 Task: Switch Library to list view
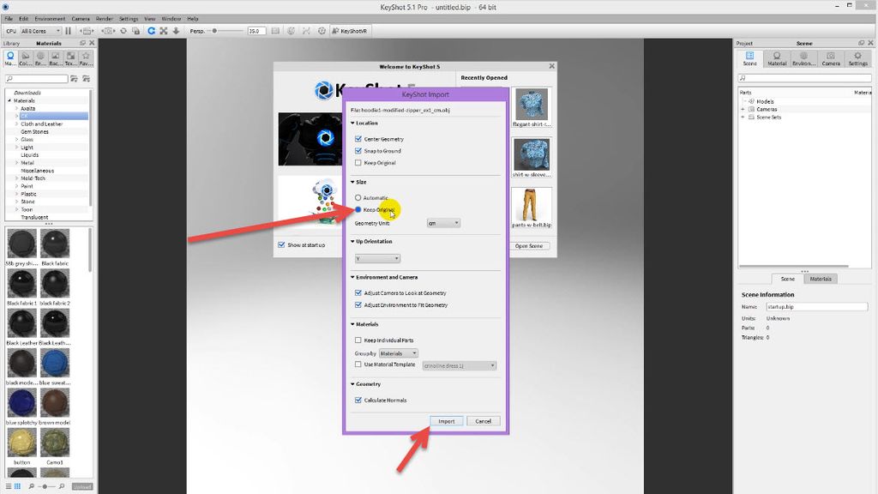(9, 486)
